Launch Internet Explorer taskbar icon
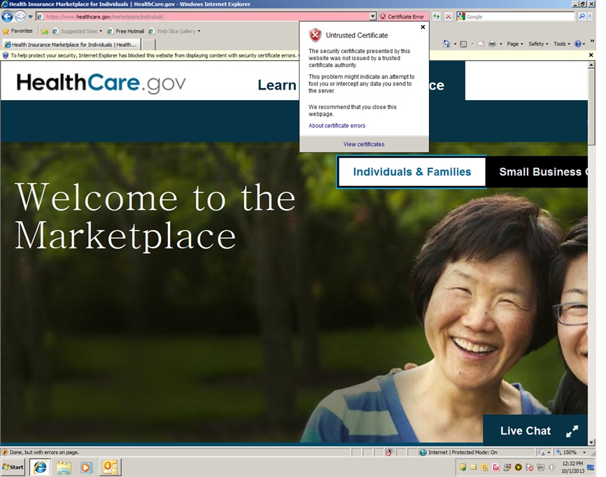The width and height of the screenshot is (606, 477). click(x=40, y=467)
